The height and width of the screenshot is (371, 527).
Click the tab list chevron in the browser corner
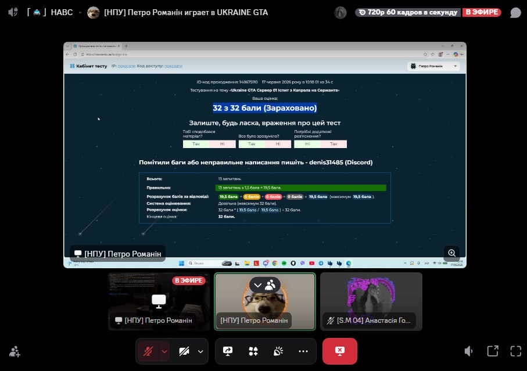(x=67, y=46)
